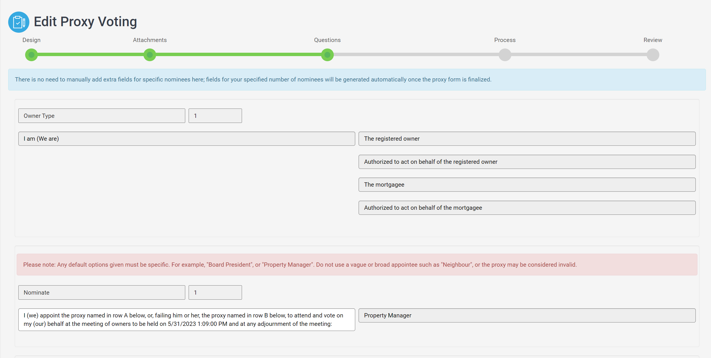This screenshot has width=711, height=358.
Task: Click the blue nominees information banner
Action: tap(357, 80)
